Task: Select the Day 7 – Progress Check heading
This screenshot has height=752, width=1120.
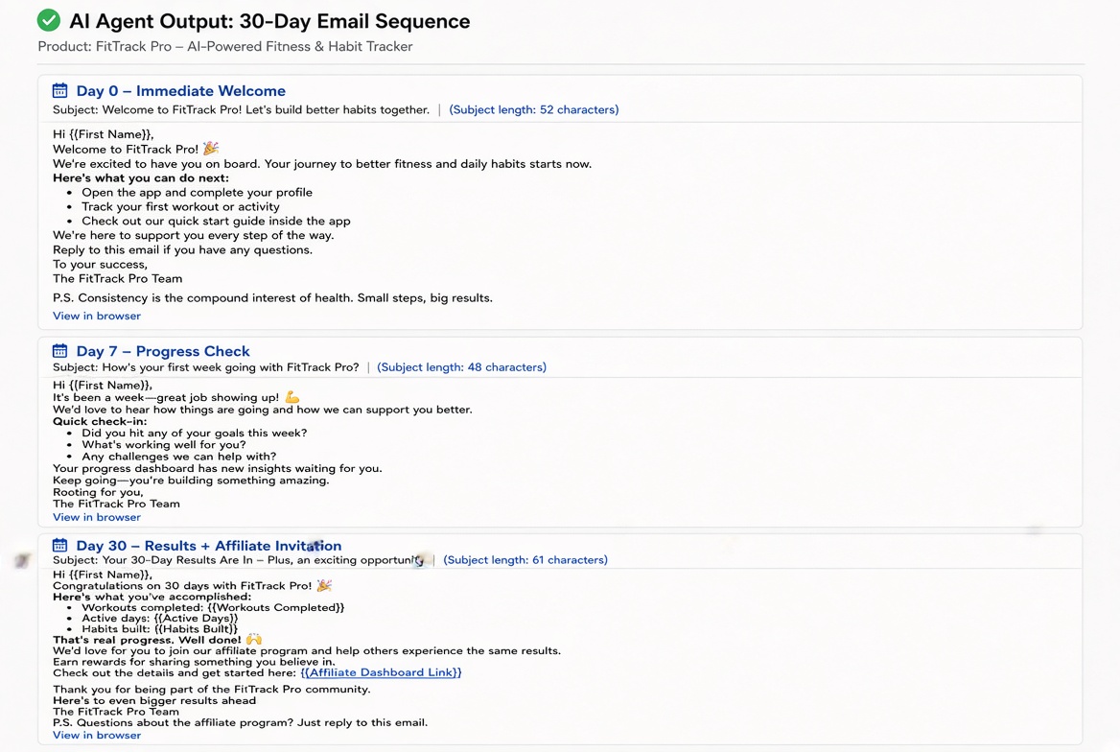Action: [163, 351]
